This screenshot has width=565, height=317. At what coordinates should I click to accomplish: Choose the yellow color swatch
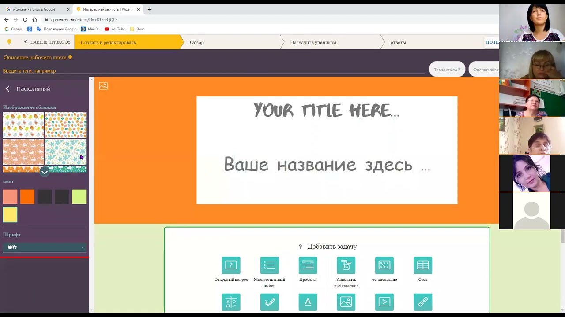(10, 215)
